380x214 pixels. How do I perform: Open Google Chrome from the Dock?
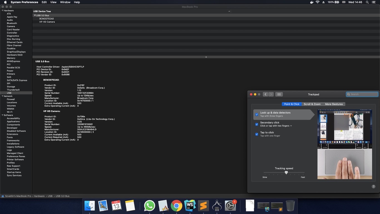(x=176, y=206)
